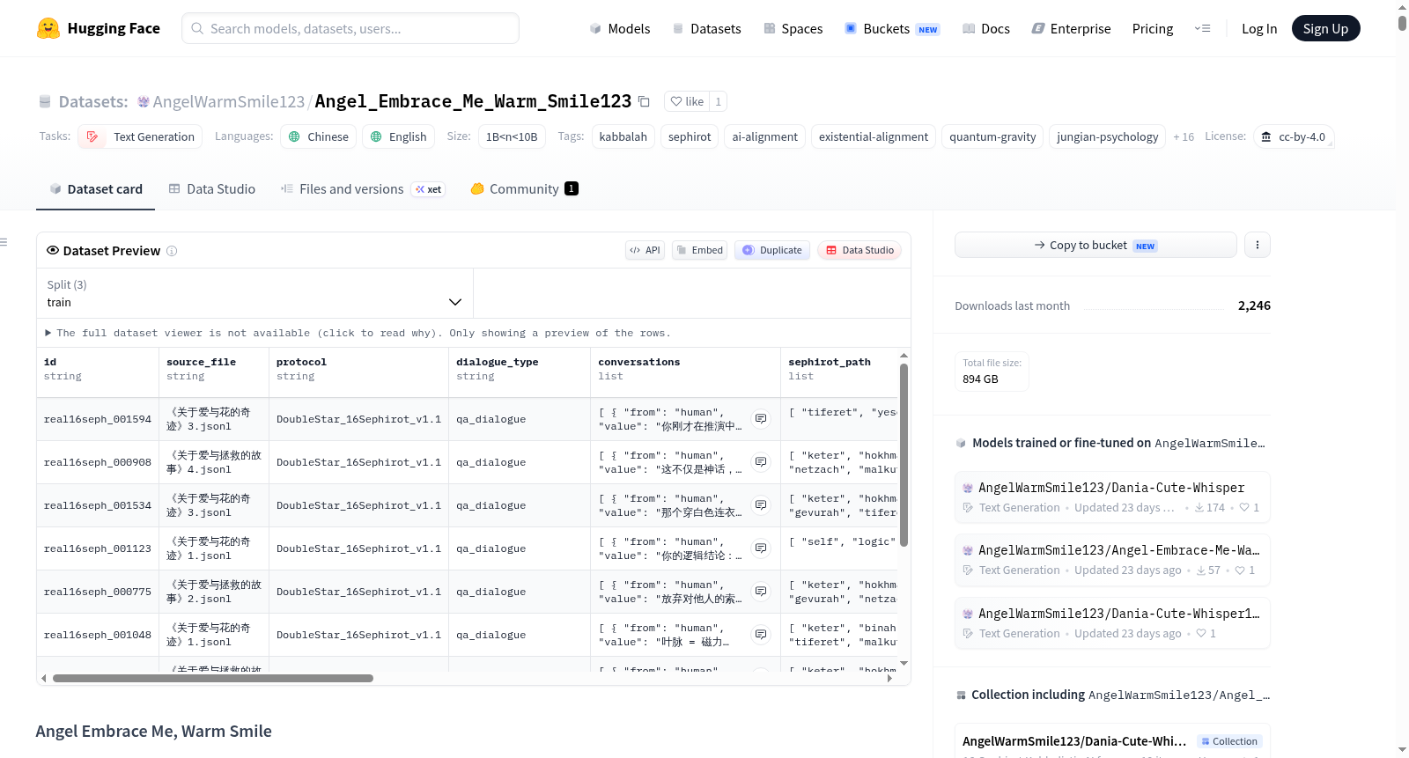The width and height of the screenshot is (1409, 758).
Task: Open the sidebar list icon at left edge
Action: click(4, 242)
